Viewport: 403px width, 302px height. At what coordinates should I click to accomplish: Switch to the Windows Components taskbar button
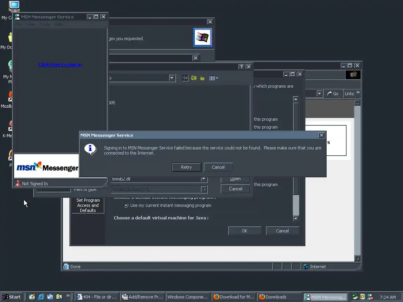188,297
